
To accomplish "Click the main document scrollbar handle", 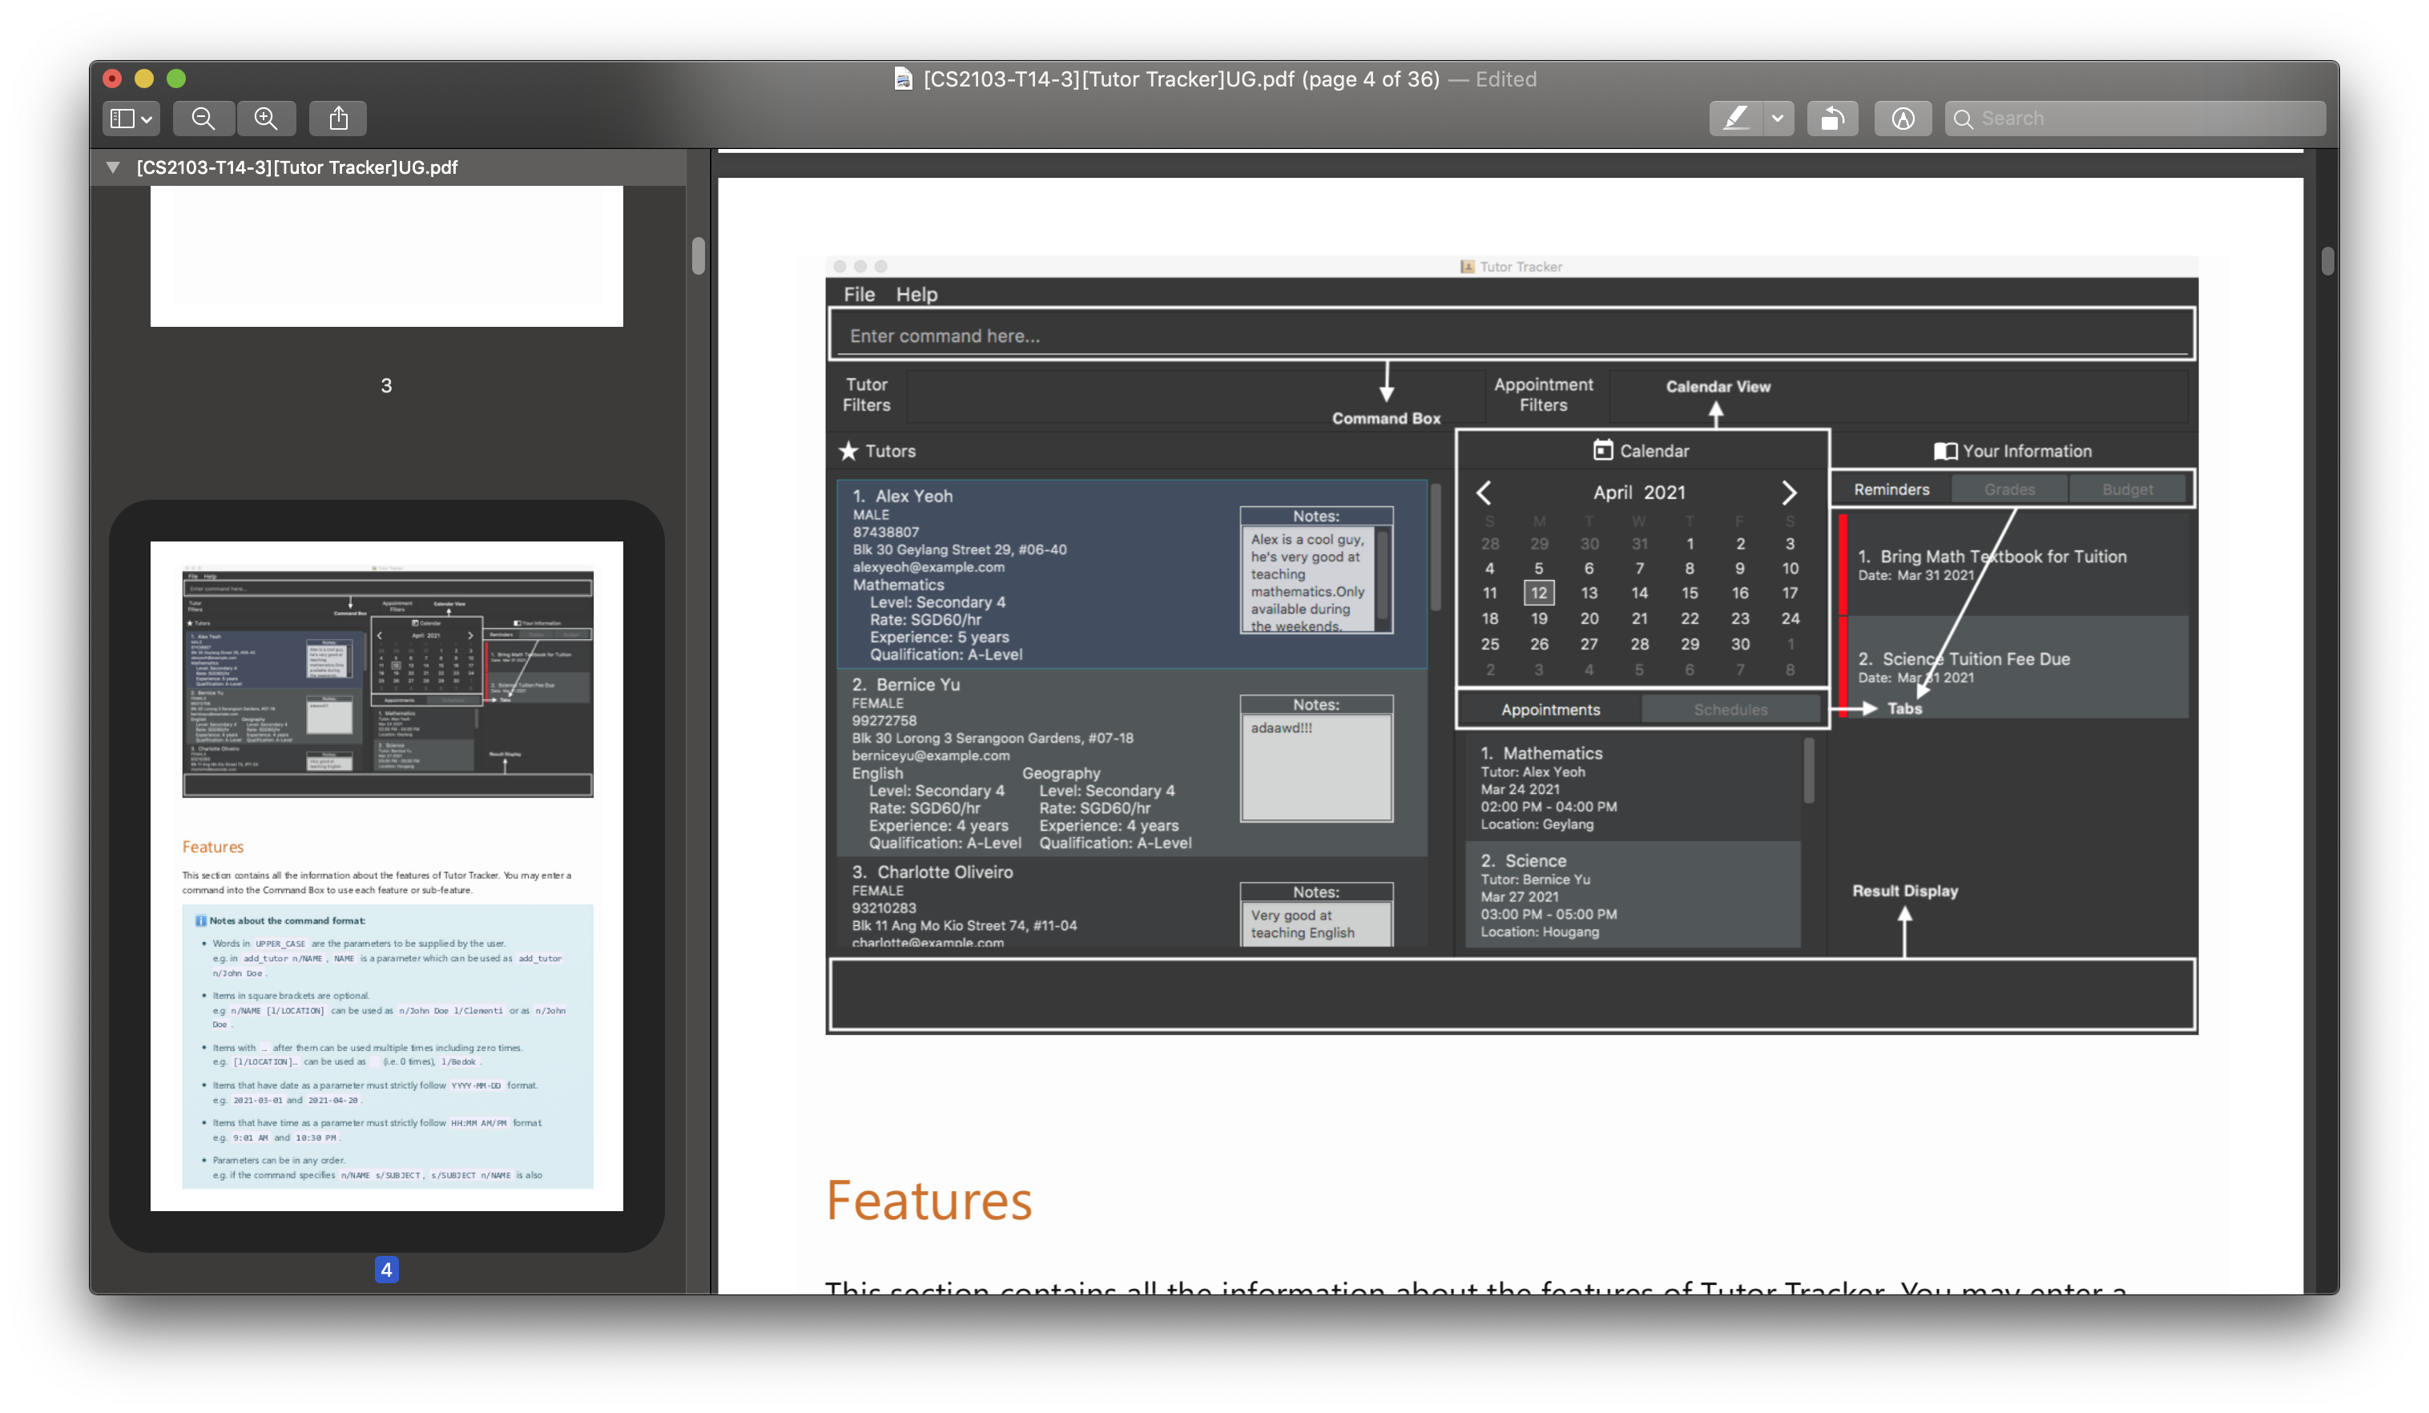I will 2326,261.
